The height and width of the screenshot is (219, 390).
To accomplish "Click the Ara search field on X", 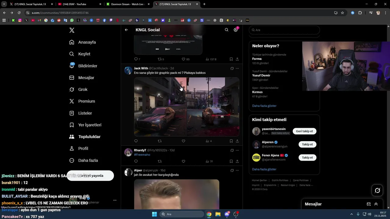I will [x=284, y=30].
